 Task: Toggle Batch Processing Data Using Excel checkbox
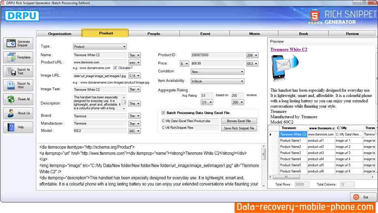tap(163, 113)
